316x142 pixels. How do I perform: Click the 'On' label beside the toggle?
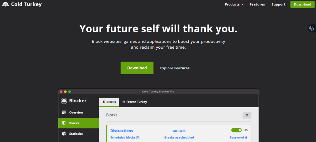(x=245, y=130)
